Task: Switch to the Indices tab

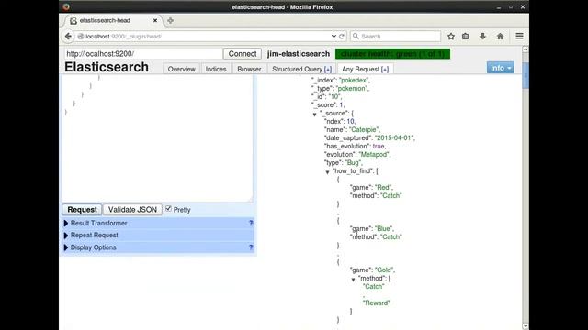Action: (x=216, y=70)
